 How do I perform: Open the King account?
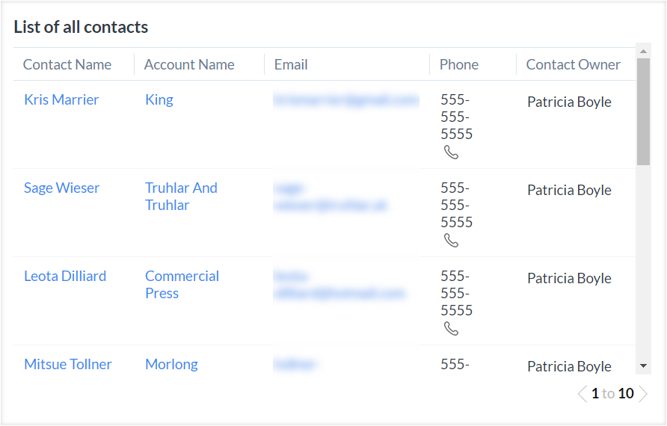click(x=159, y=99)
